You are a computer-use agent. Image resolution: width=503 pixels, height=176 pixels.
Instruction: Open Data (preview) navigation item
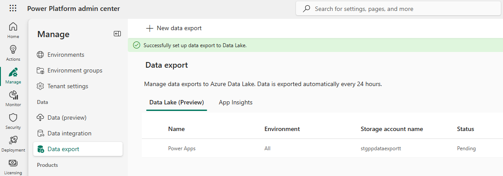67,117
